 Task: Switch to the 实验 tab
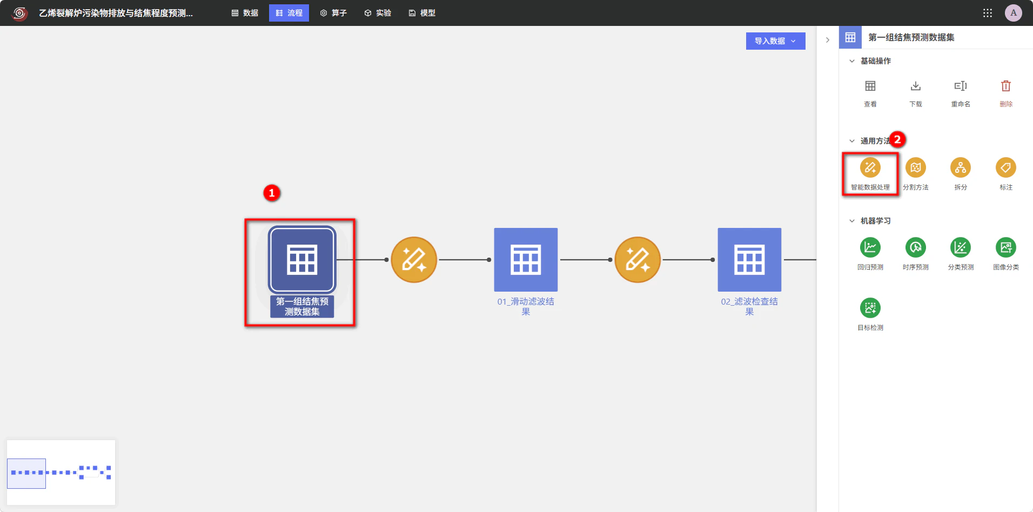378,13
